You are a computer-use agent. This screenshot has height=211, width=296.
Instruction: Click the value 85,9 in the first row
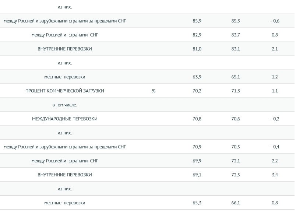pyautogui.click(x=197, y=21)
